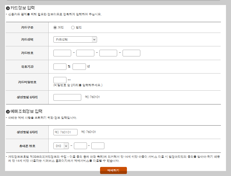Click the 휴대폰 번호 label
This screenshot has height=176, width=231.
click(x=27, y=146)
